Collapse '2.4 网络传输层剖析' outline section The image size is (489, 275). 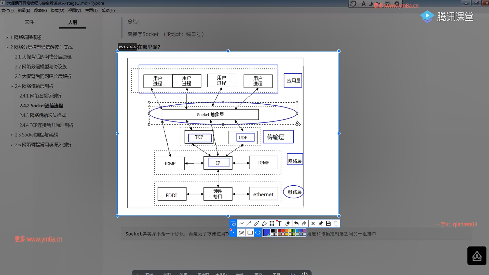12,86
